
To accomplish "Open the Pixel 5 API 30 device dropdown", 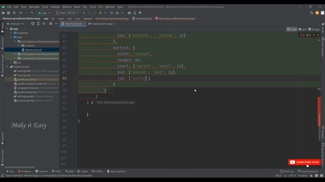I will tap(67, 13).
